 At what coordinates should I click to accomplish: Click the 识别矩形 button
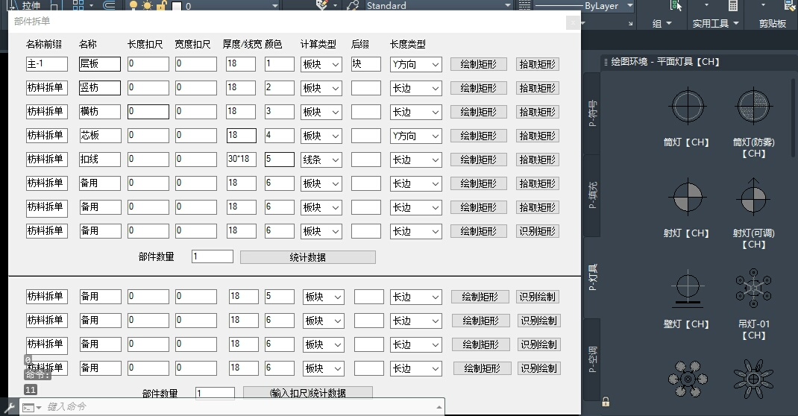pyautogui.click(x=538, y=231)
